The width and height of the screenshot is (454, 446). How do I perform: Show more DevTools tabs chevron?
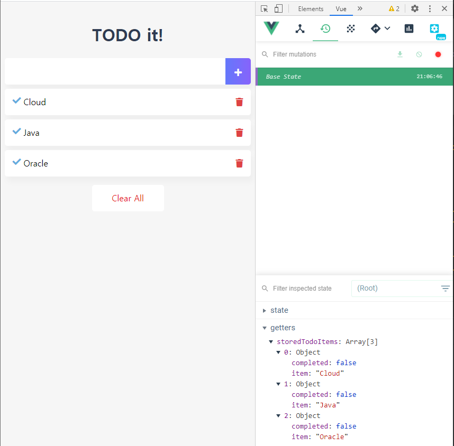[360, 8]
